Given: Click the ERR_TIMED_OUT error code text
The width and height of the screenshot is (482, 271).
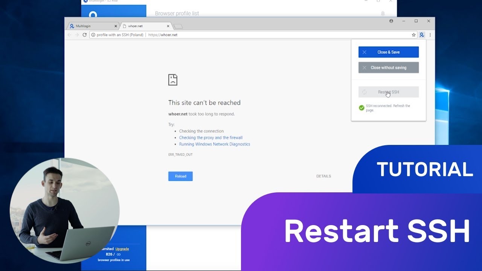Looking at the screenshot, I should (x=180, y=155).
